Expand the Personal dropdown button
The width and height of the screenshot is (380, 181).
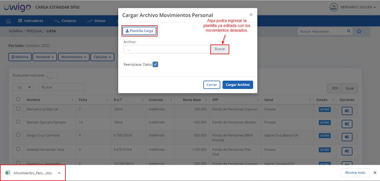point(45,57)
